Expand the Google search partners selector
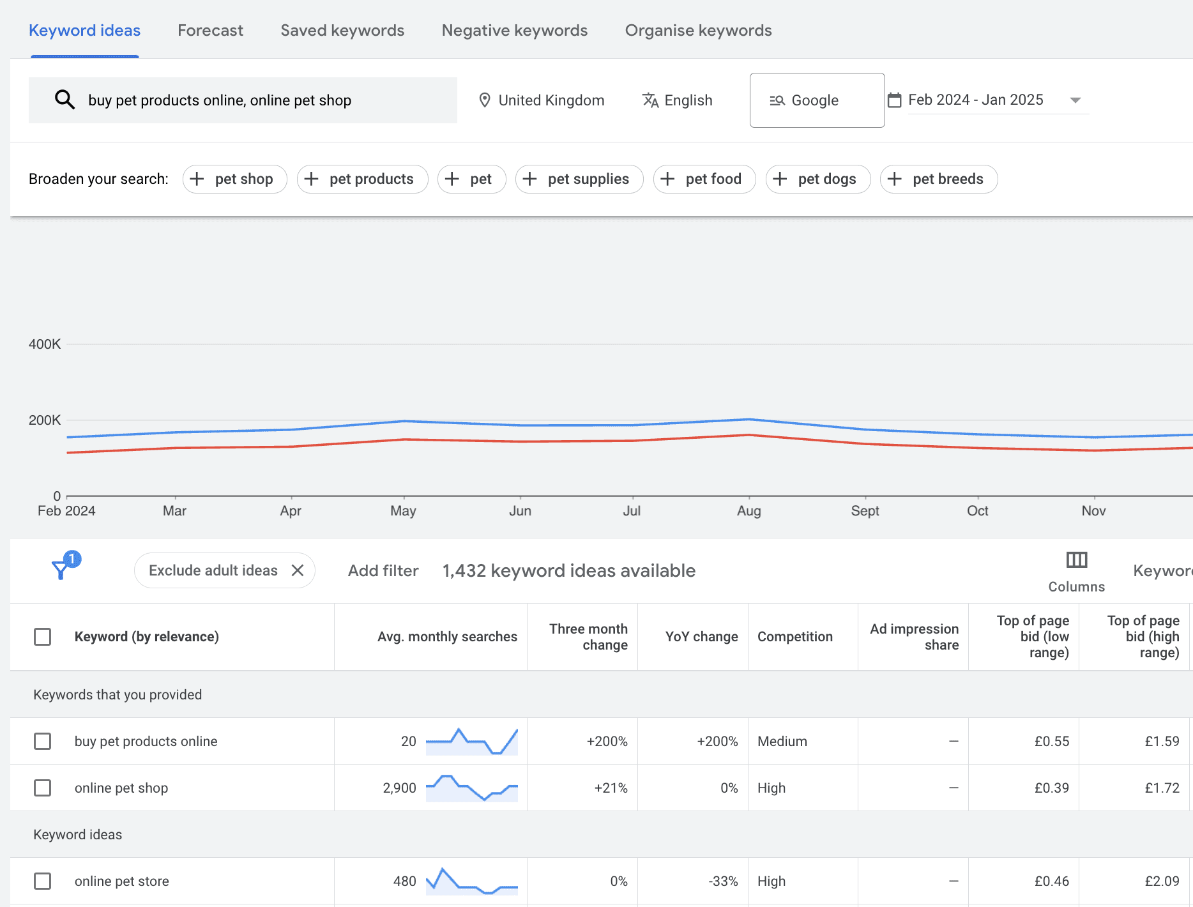 pyautogui.click(x=817, y=100)
